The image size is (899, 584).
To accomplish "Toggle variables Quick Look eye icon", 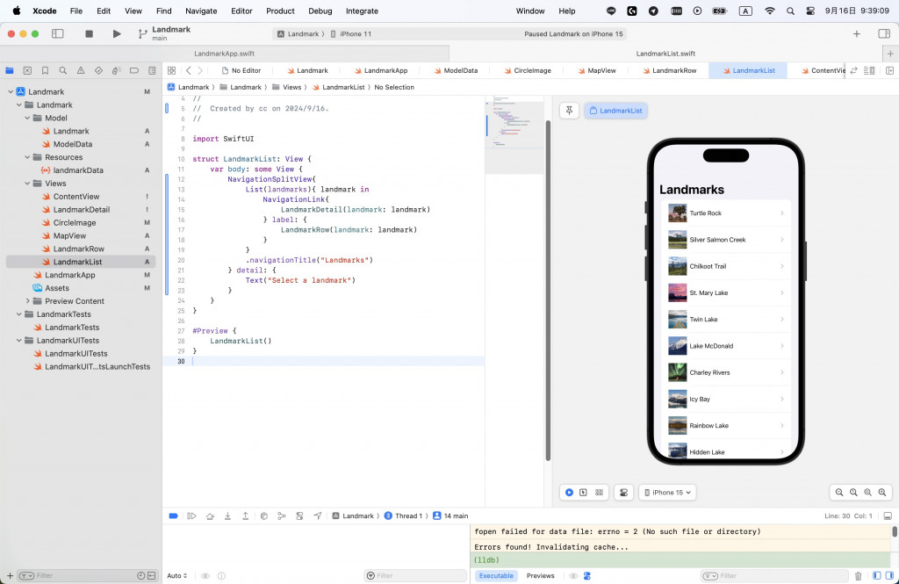I will click(205, 575).
